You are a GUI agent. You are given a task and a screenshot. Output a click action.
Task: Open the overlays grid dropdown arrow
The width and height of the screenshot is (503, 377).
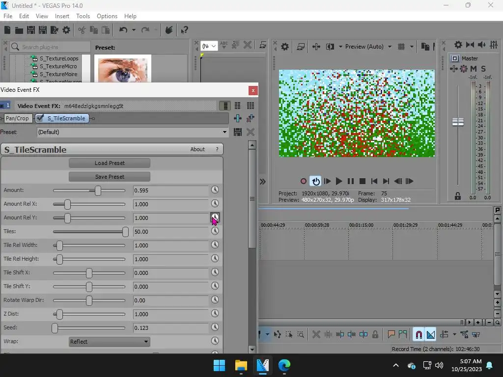point(412,47)
